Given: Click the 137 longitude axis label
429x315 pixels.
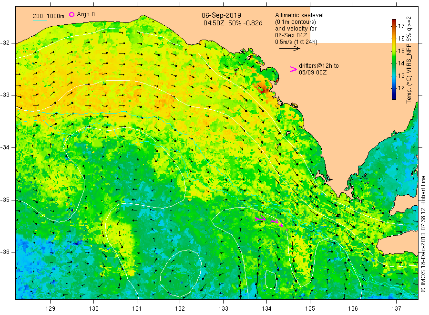Looking at the screenshot, I should [396, 309].
